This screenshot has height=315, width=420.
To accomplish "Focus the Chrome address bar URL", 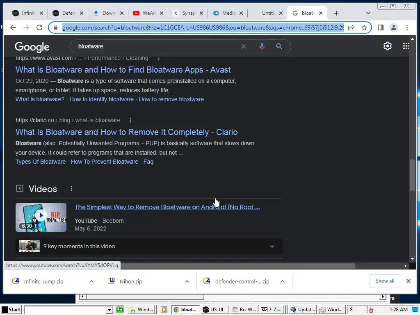I will 203,27.
